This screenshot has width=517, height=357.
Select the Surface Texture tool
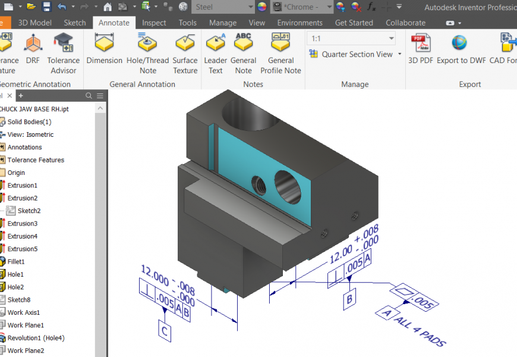point(185,54)
